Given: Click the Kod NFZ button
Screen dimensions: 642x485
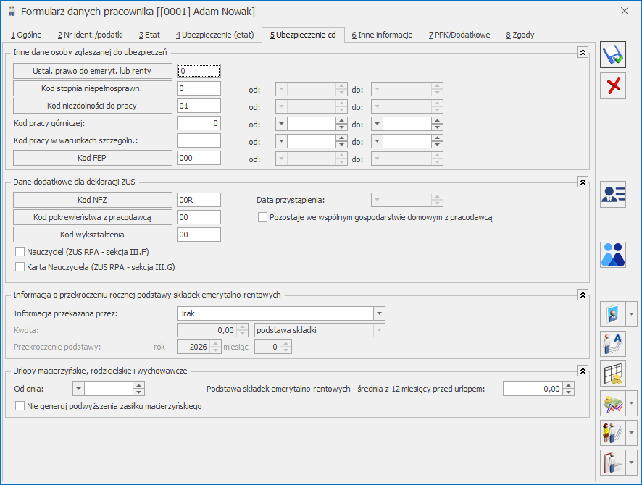Looking at the screenshot, I should click(93, 199).
